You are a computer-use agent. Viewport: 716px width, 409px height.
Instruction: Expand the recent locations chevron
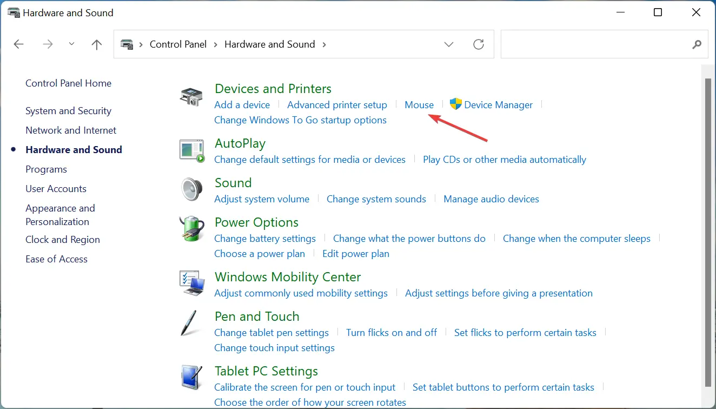point(72,44)
